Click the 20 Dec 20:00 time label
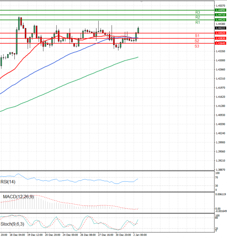 [53, 235]
